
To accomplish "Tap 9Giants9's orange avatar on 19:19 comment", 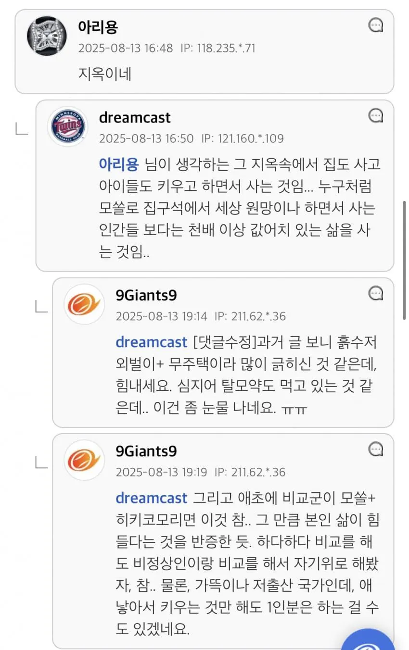I will 84,460.
